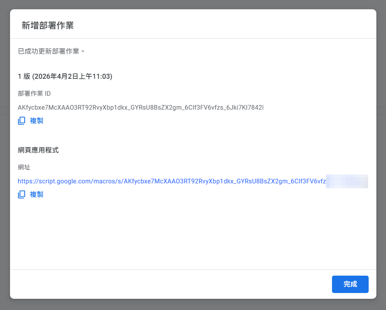Click the 網址 field label
The width and height of the screenshot is (386, 310).
pyautogui.click(x=24, y=167)
